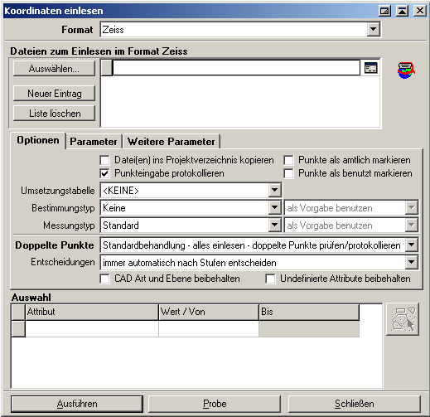
Task: Click the Schließen button
Action: (x=355, y=404)
